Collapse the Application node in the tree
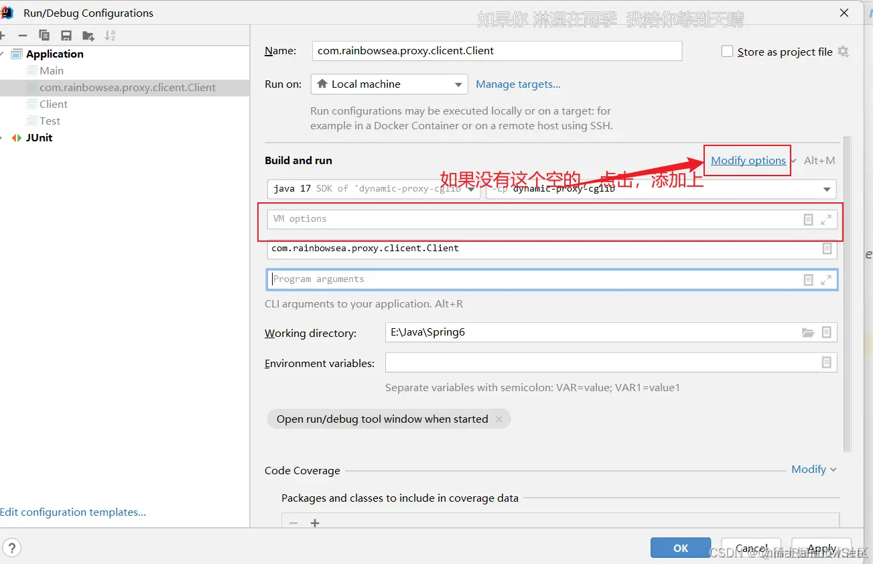Viewport: 873px width, 564px height. tap(3, 54)
